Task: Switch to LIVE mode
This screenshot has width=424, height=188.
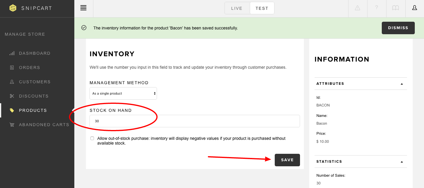Action: [x=237, y=8]
